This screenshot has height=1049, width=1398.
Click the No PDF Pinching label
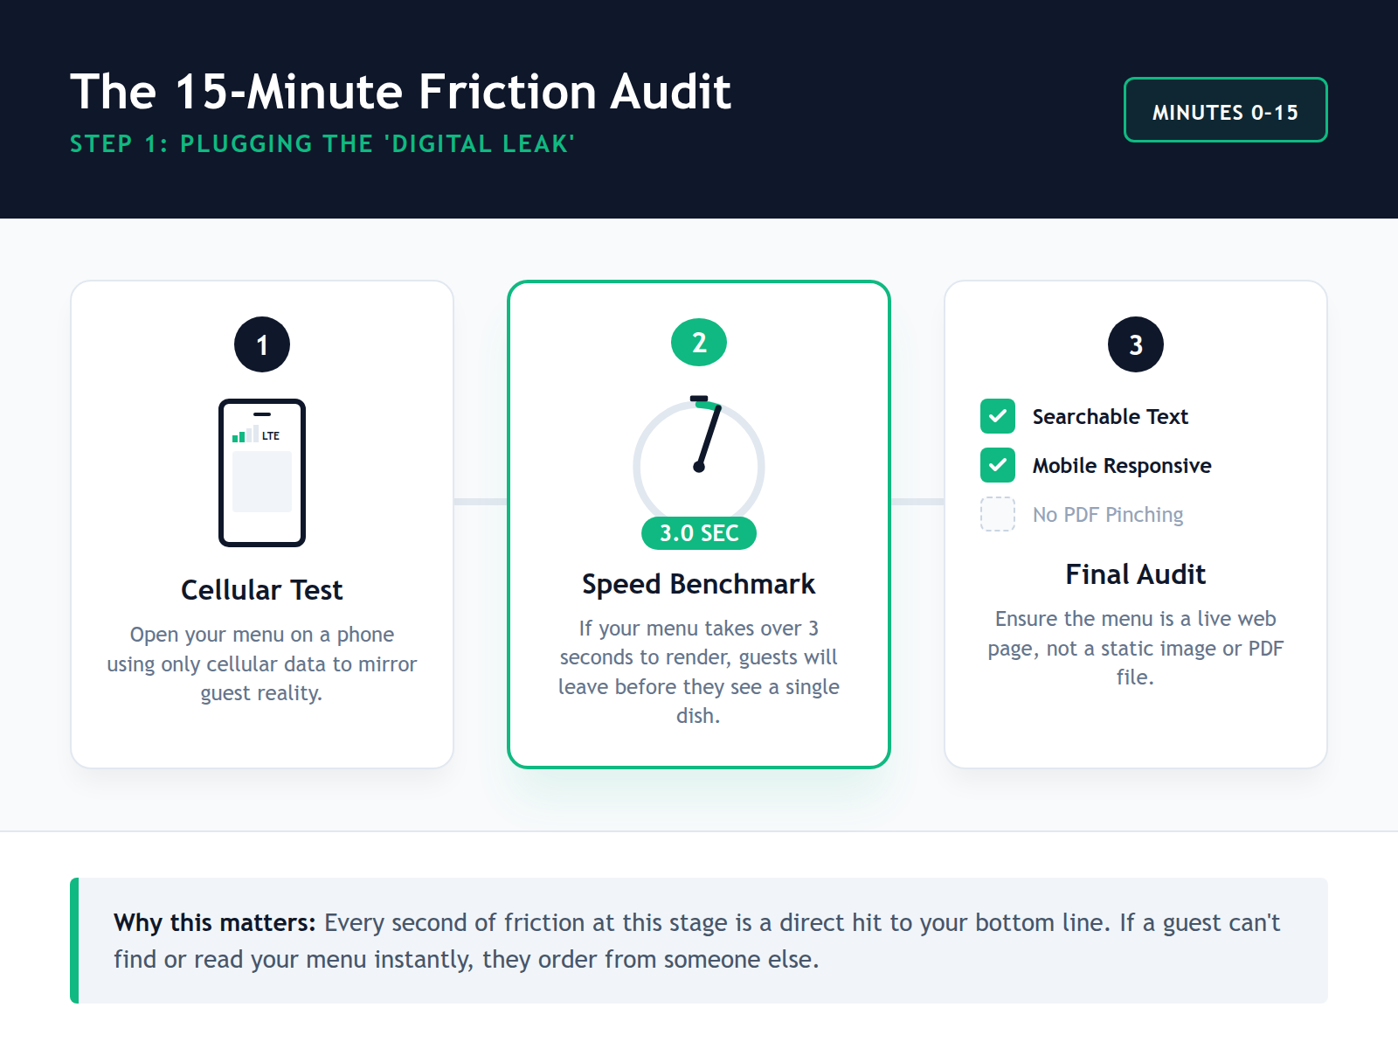pos(1108,515)
